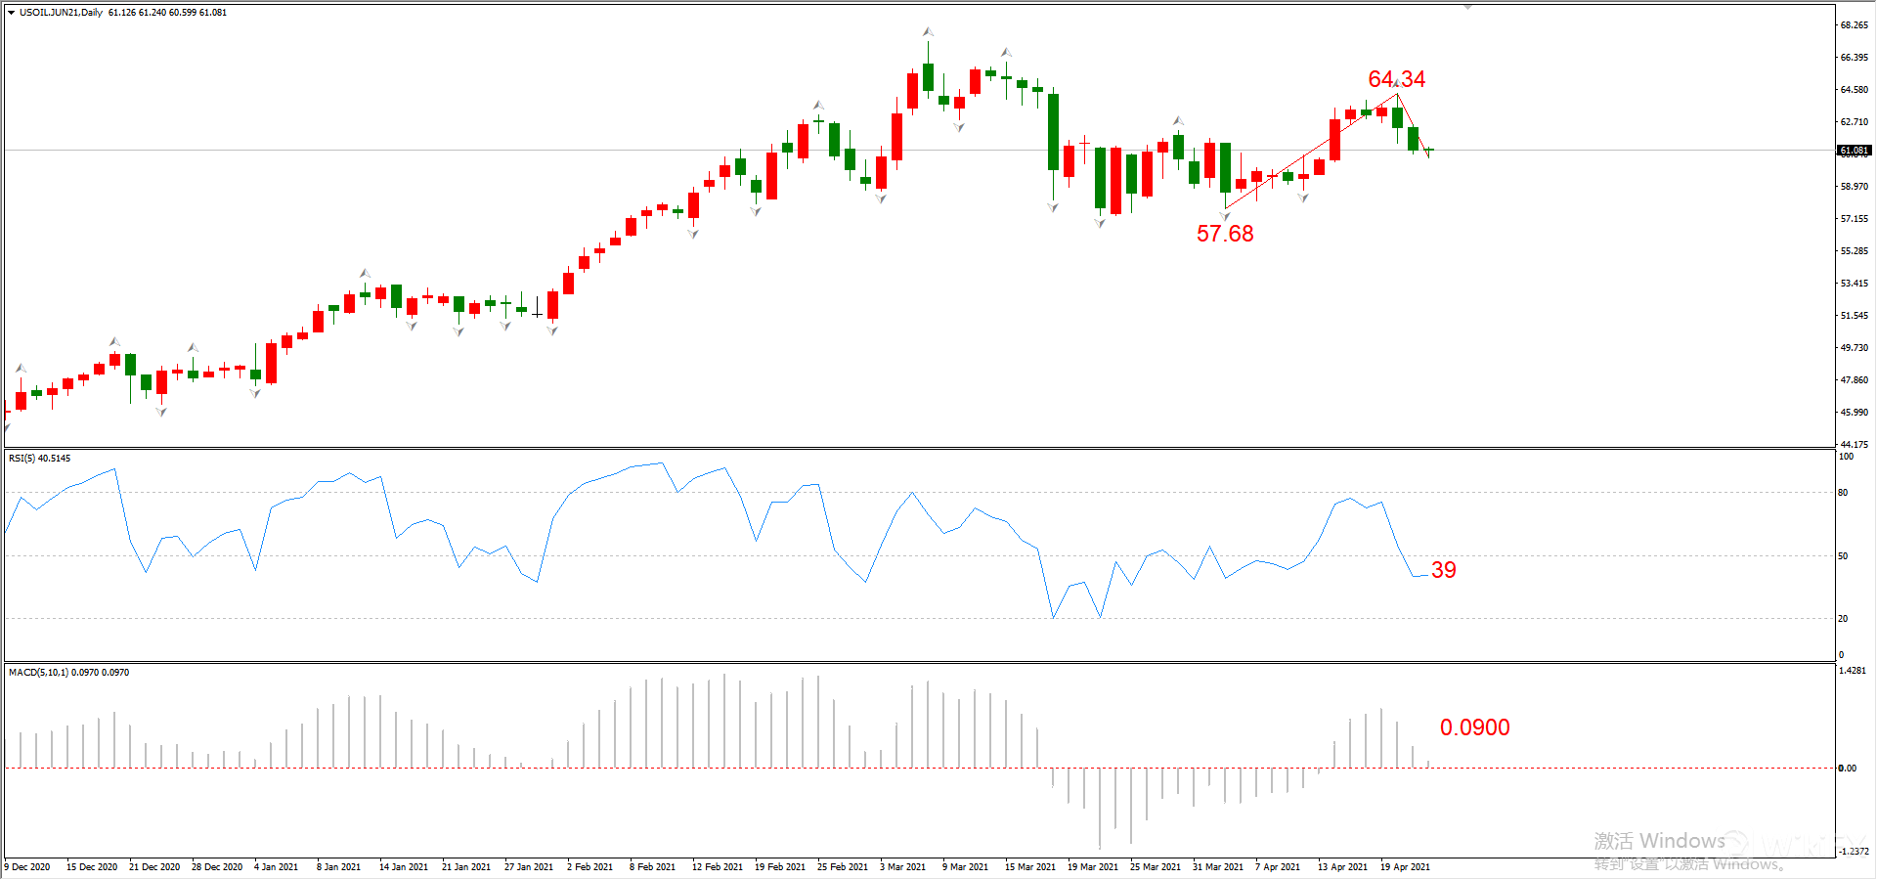Click the 80 level on RSI scale
The image size is (1877, 880).
tap(1843, 493)
